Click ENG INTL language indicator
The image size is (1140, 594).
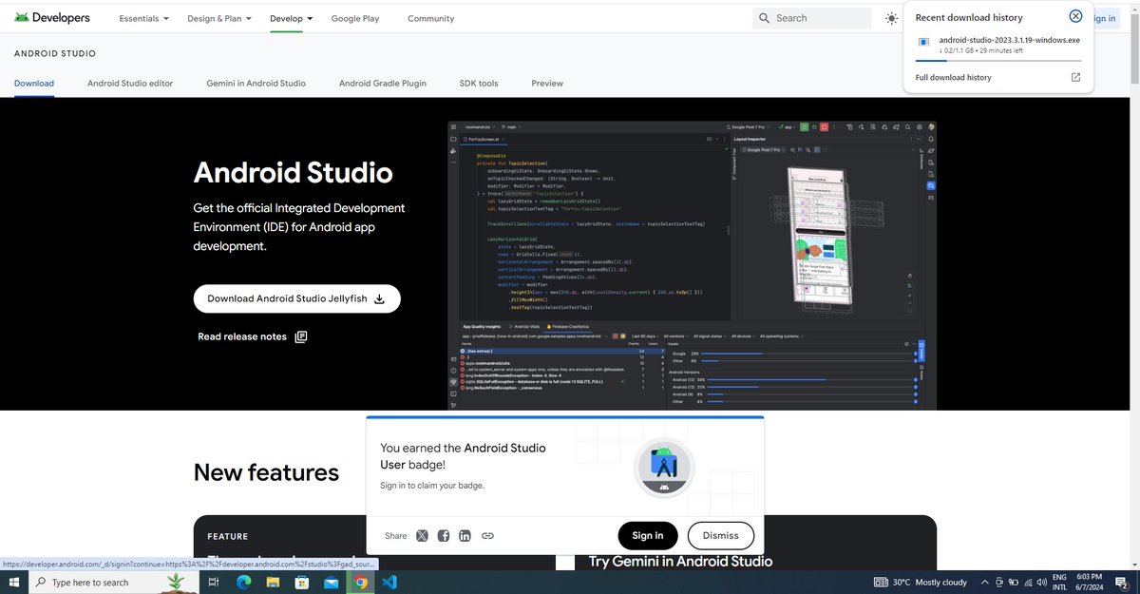point(1060,582)
